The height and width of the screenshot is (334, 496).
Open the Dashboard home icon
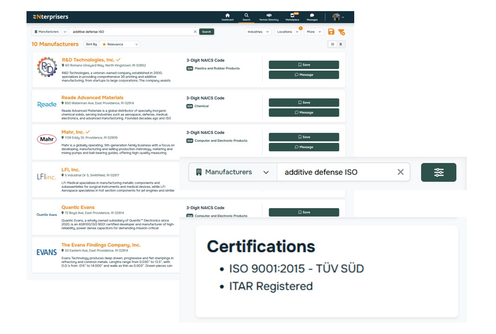(227, 17)
